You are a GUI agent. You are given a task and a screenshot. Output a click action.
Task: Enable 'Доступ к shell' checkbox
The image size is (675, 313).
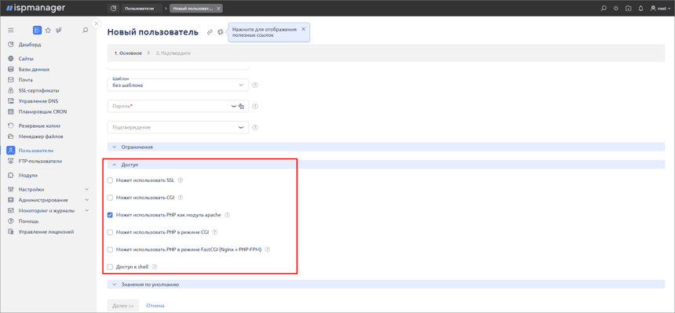pos(110,267)
